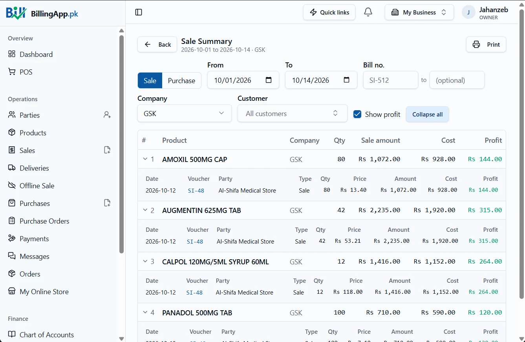Open the Orders page

point(30,274)
